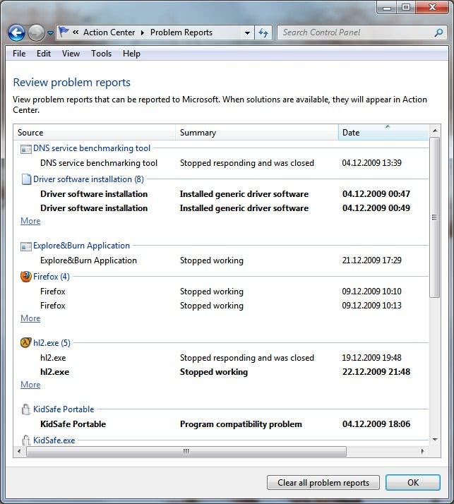Select driver installation report dated 04.12.2009 00:47

[221, 194]
